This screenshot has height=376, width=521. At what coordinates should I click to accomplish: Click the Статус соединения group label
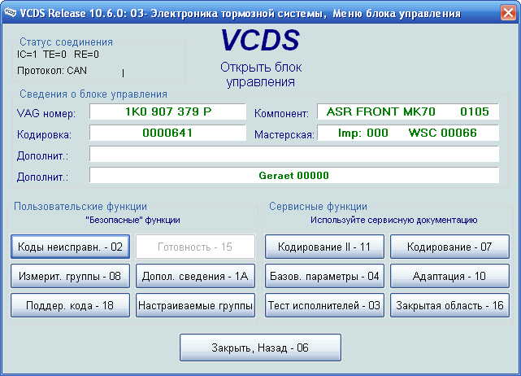pyautogui.click(x=66, y=42)
